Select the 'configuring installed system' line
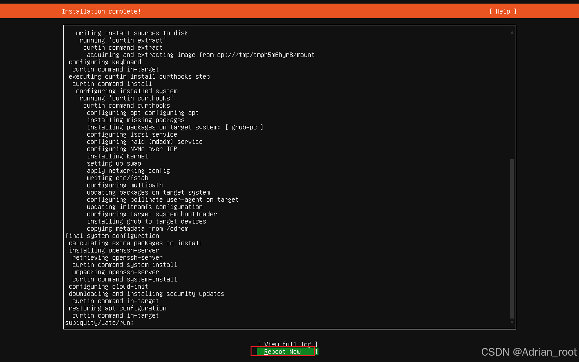Image resolution: width=579 pixels, height=362 pixels. 127,91
